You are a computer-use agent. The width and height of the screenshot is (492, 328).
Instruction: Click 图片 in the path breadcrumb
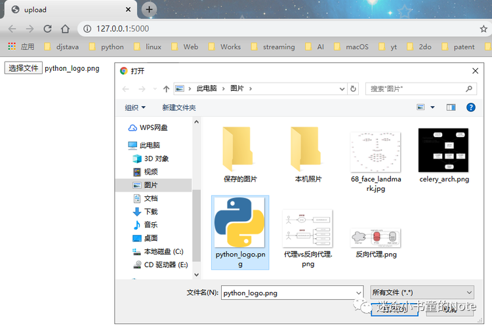point(237,89)
